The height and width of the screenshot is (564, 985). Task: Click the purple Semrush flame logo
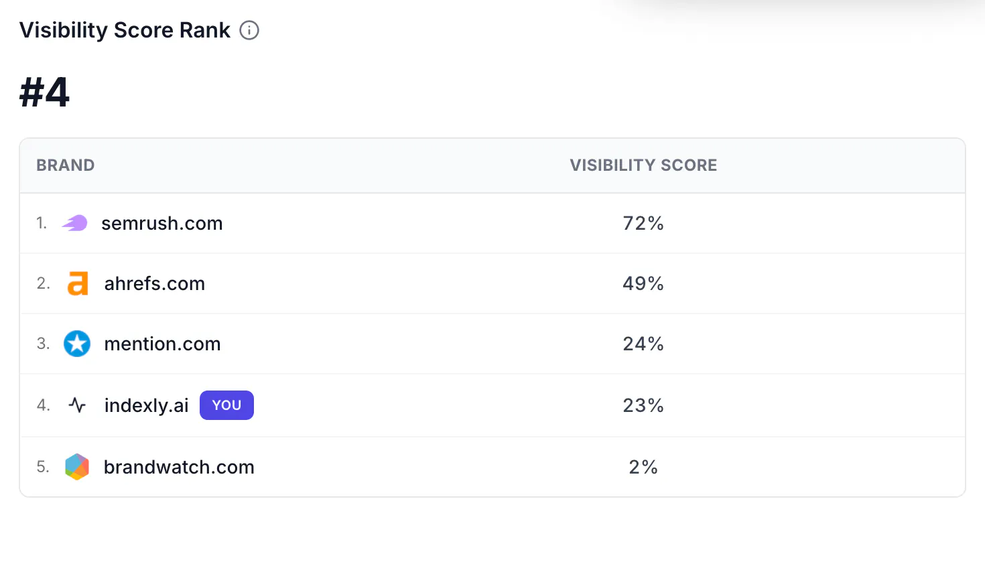[x=75, y=223]
